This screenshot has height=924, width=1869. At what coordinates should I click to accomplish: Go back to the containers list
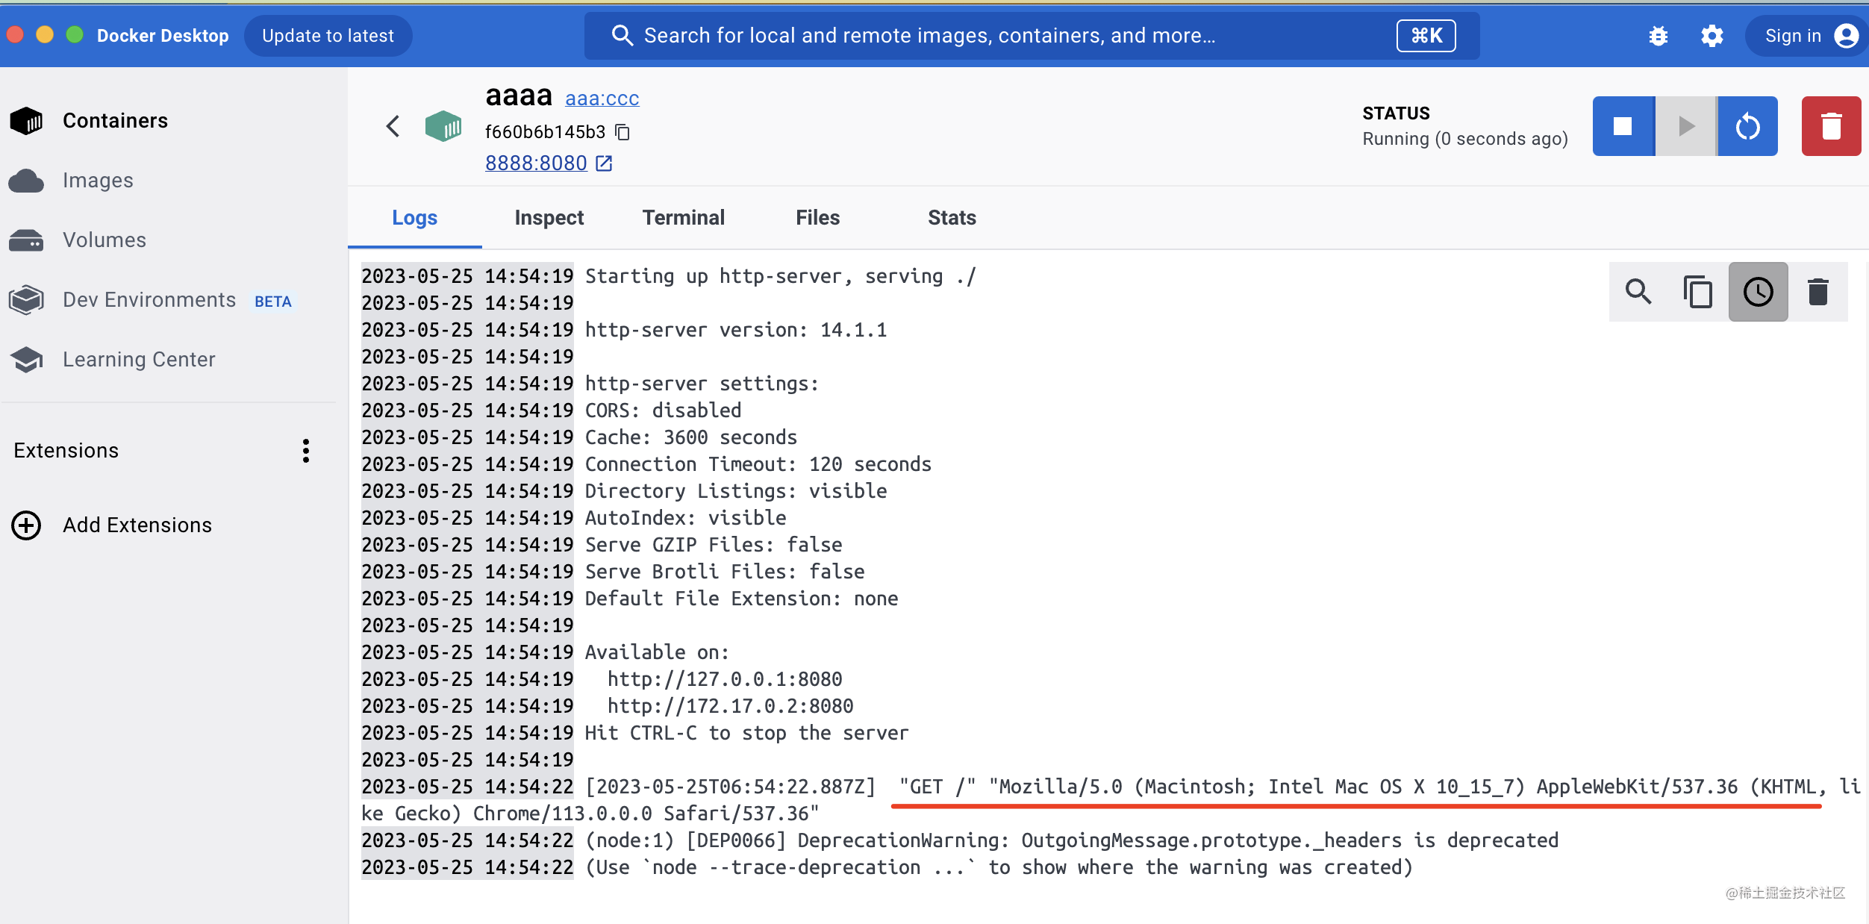[x=393, y=126]
